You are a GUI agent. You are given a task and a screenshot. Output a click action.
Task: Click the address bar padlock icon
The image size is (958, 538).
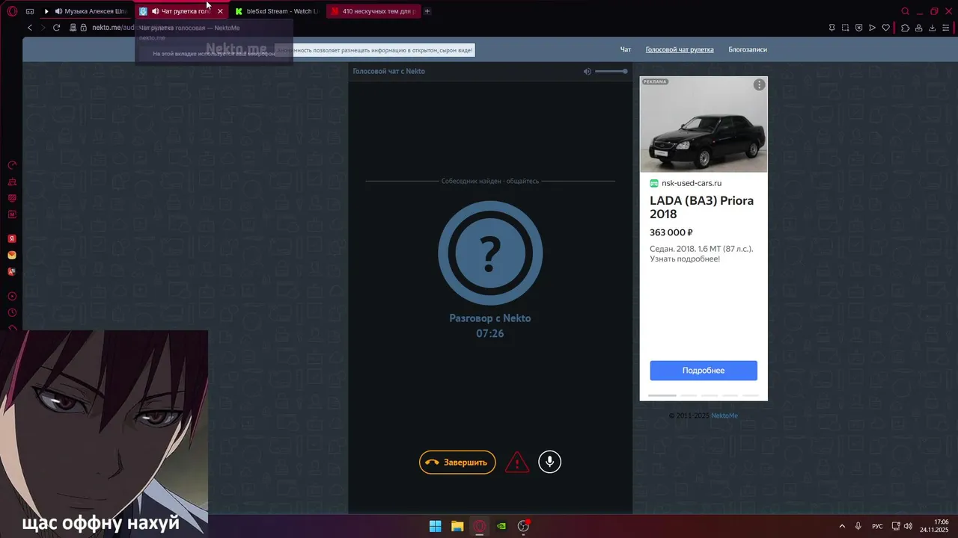coord(83,28)
